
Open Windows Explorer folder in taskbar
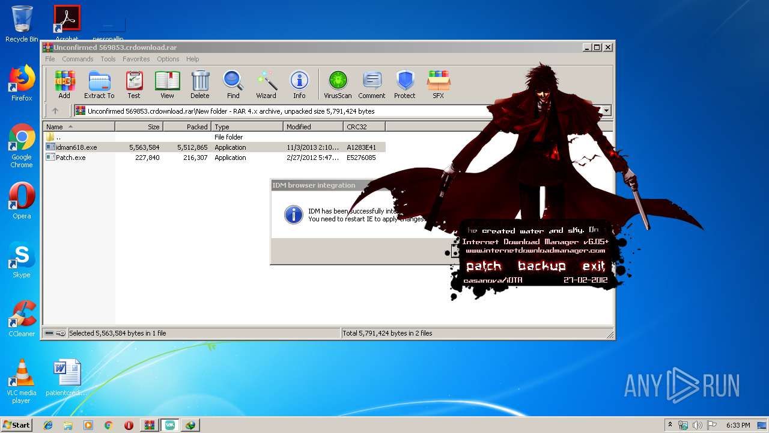68,425
